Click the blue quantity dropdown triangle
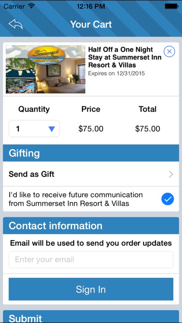Screen dimensions: 182x323 pyautogui.click(x=52, y=129)
